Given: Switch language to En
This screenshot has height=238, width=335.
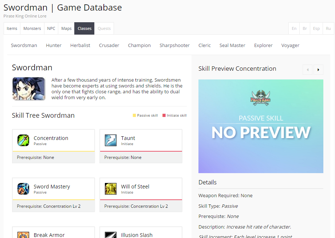Looking at the screenshot, I should click(294, 28).
